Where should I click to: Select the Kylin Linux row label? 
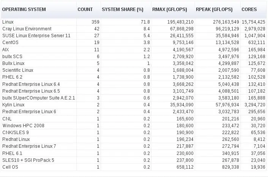(13, 105)
